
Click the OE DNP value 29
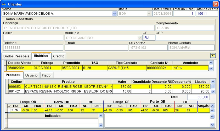[180, 110]
